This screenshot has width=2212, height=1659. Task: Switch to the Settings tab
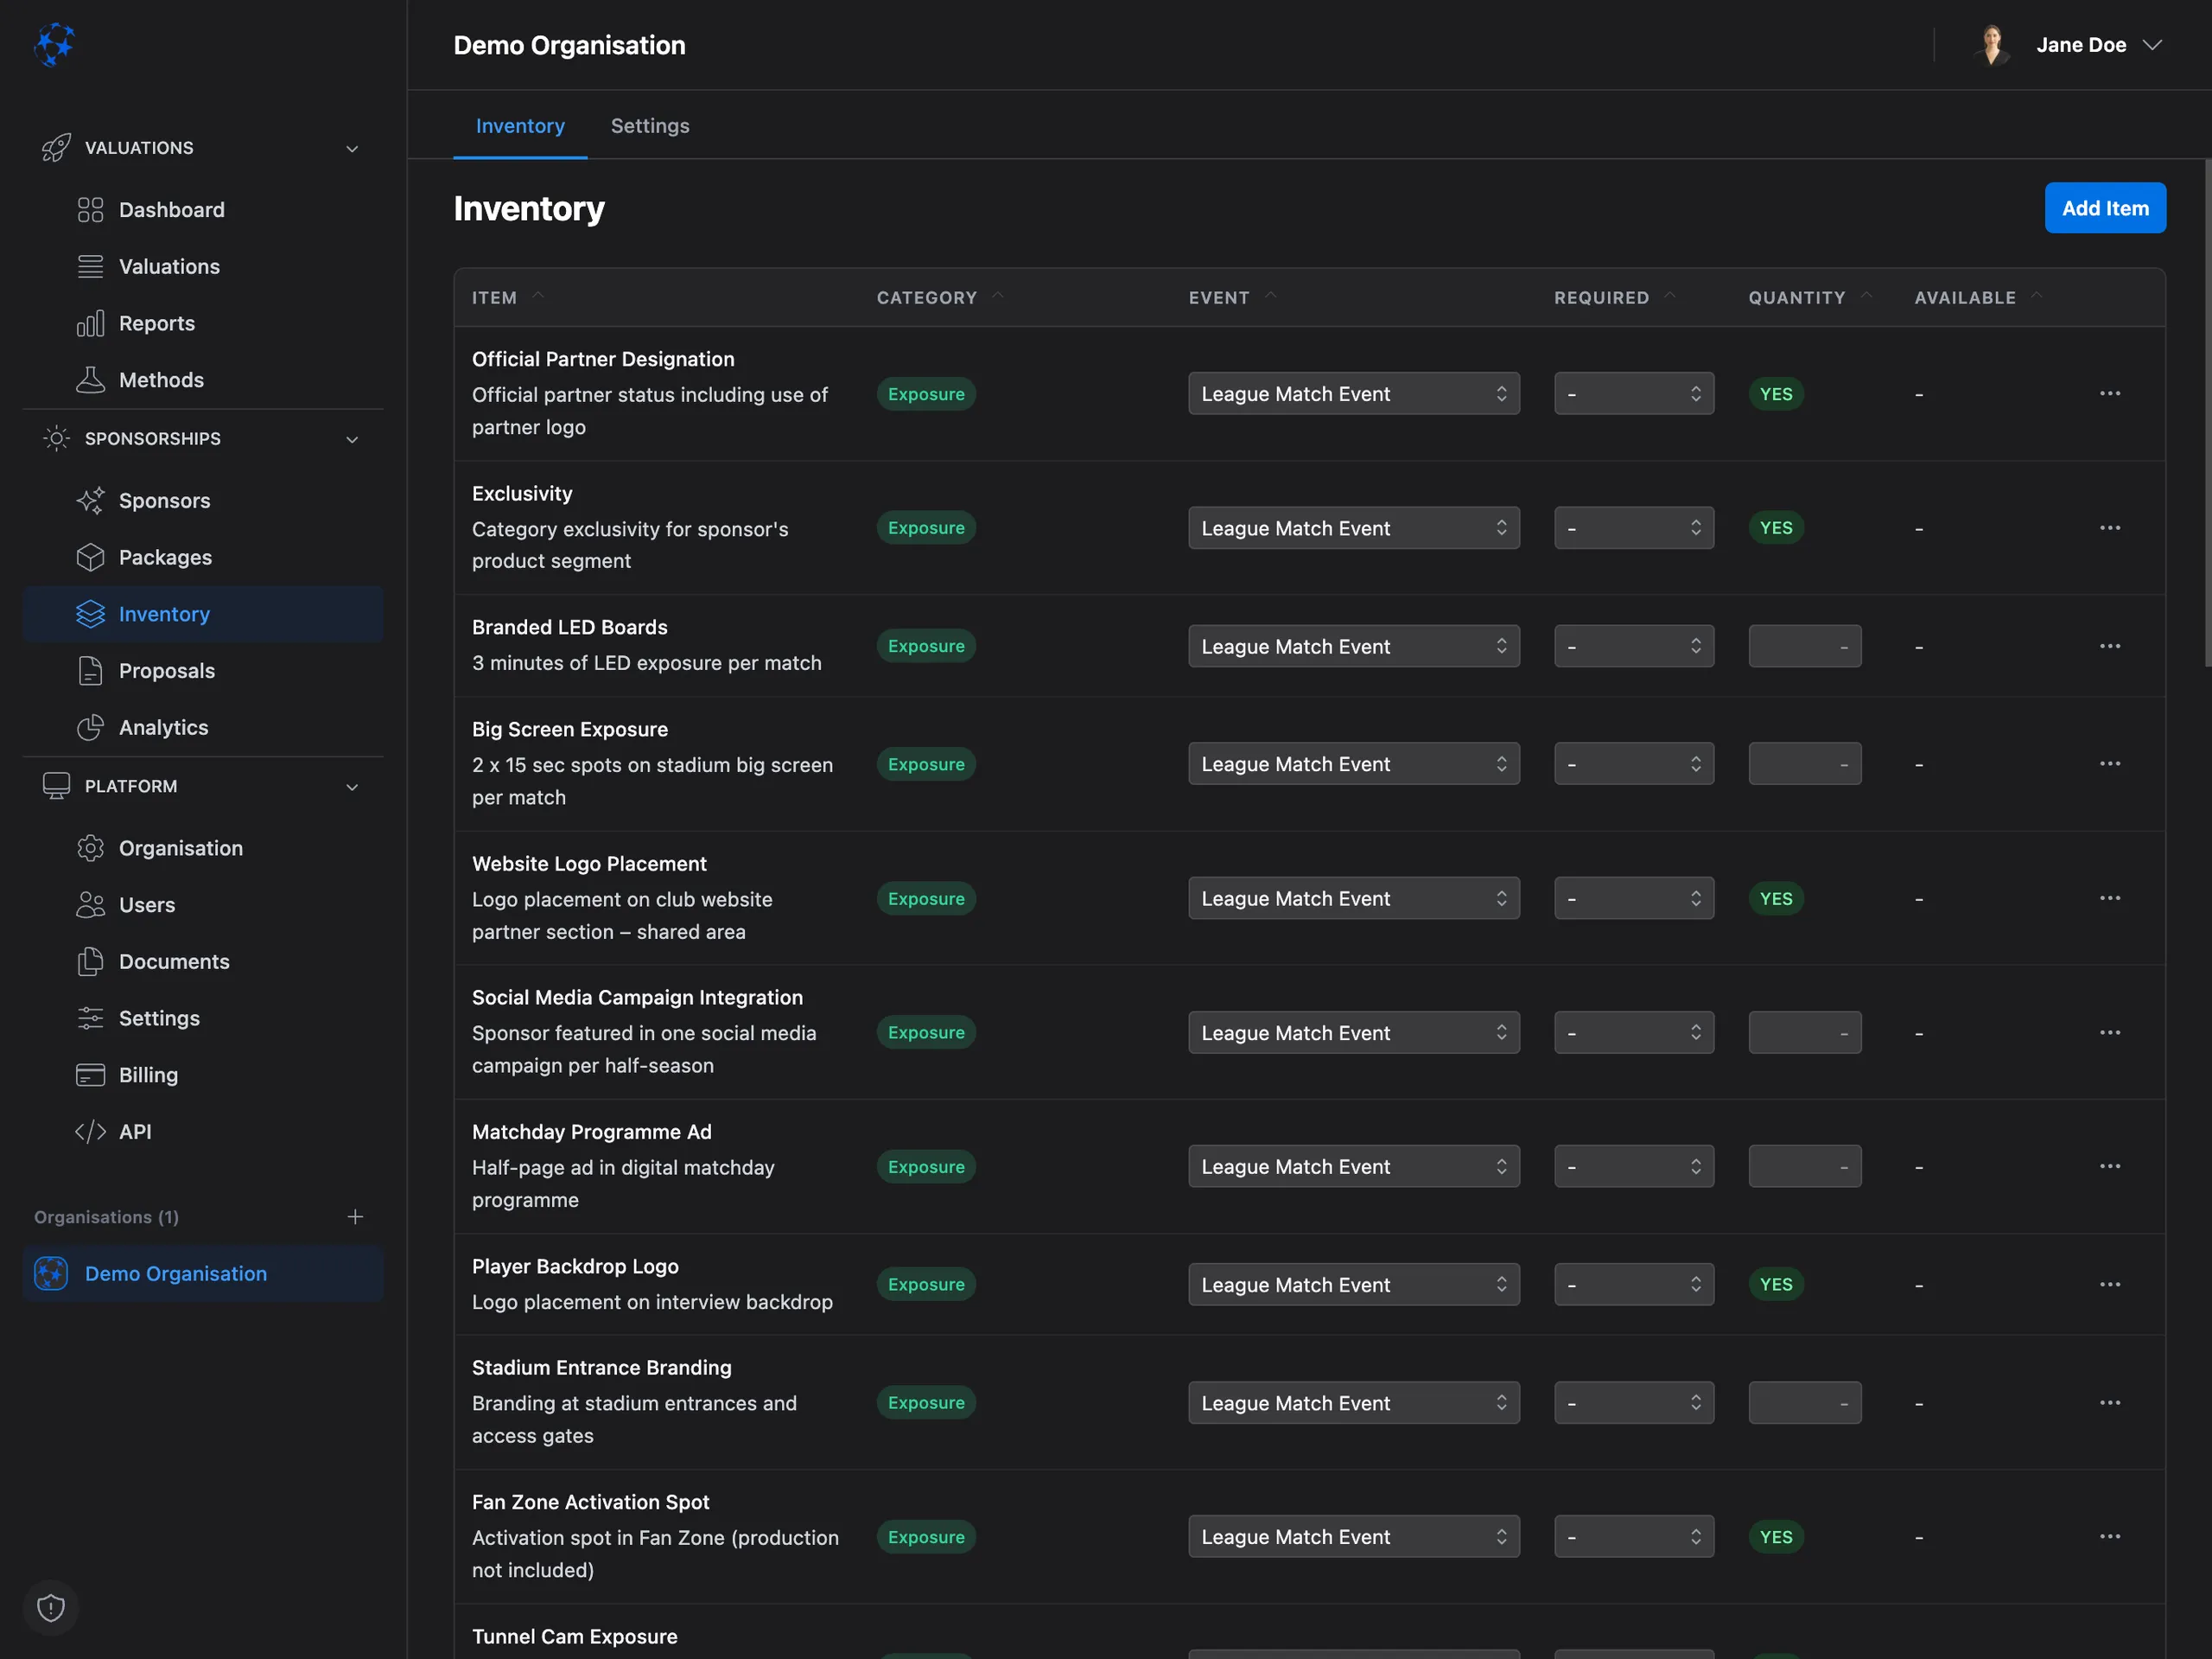point(650,126)
